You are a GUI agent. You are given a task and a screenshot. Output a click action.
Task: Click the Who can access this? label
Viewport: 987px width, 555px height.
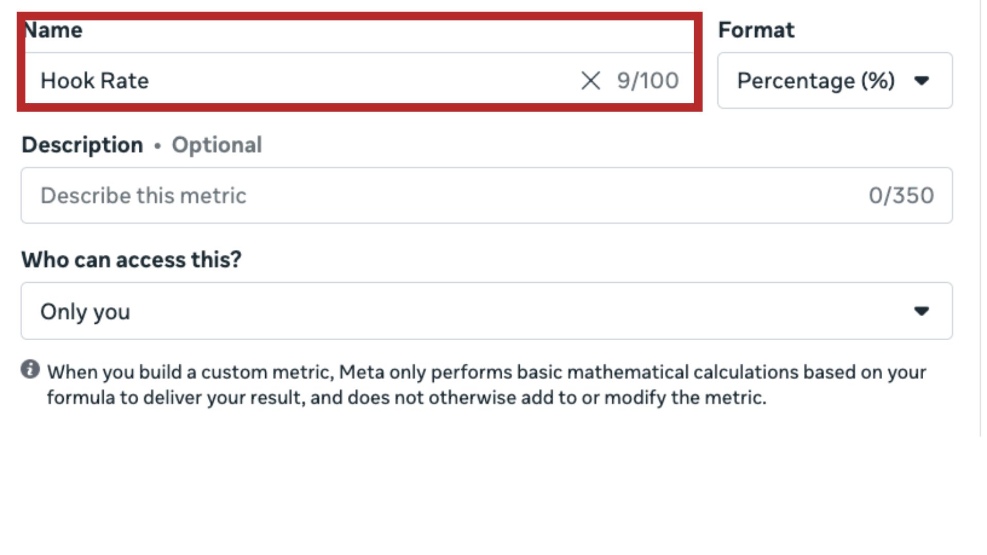(131, 260)
